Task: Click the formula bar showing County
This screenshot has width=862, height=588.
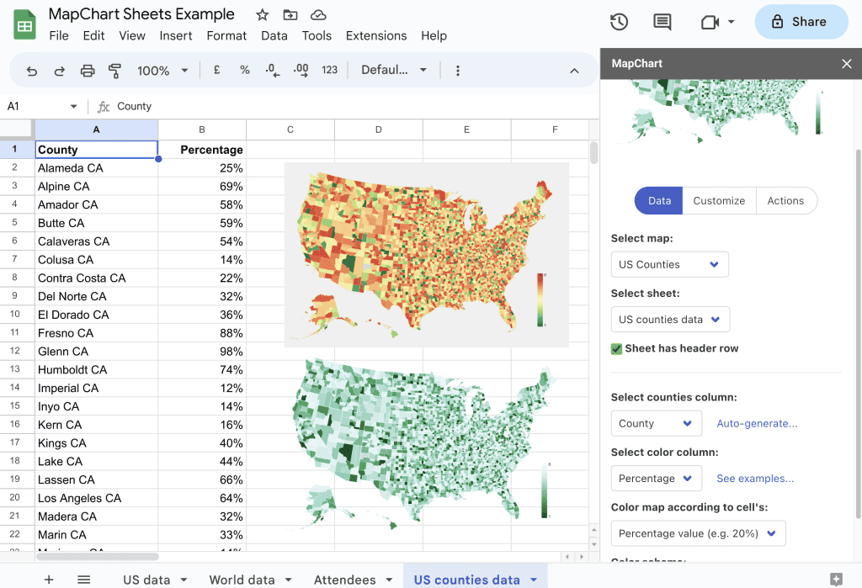Action: click(x=352, y=106)
